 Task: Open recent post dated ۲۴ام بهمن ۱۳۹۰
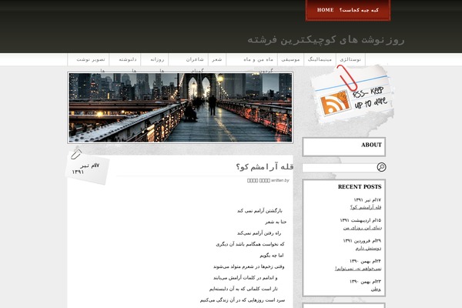click(358, 269)
